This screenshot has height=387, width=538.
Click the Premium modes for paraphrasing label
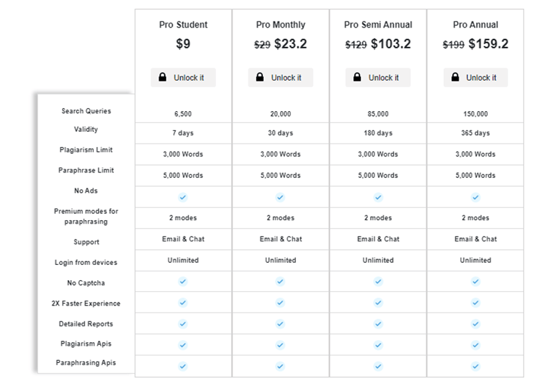coord(86,216)
